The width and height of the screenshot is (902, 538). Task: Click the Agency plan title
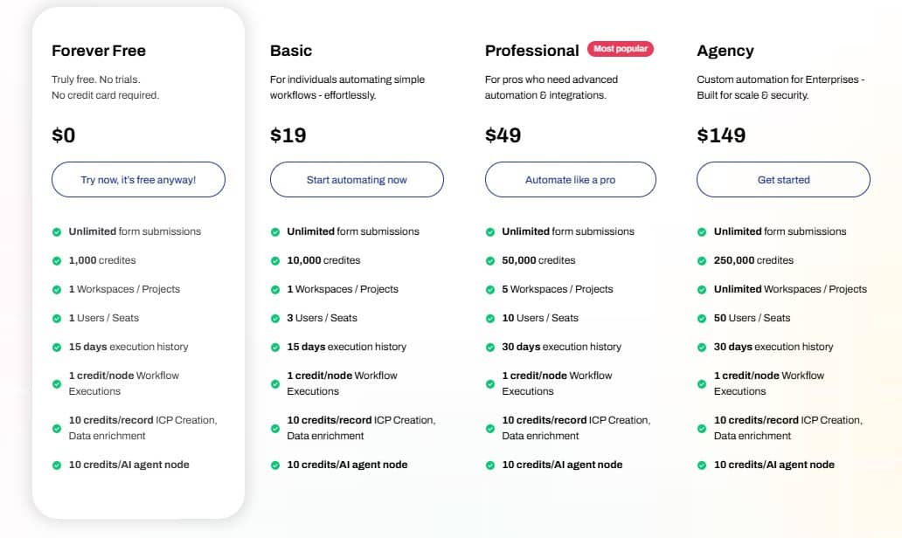pos(725,51)
